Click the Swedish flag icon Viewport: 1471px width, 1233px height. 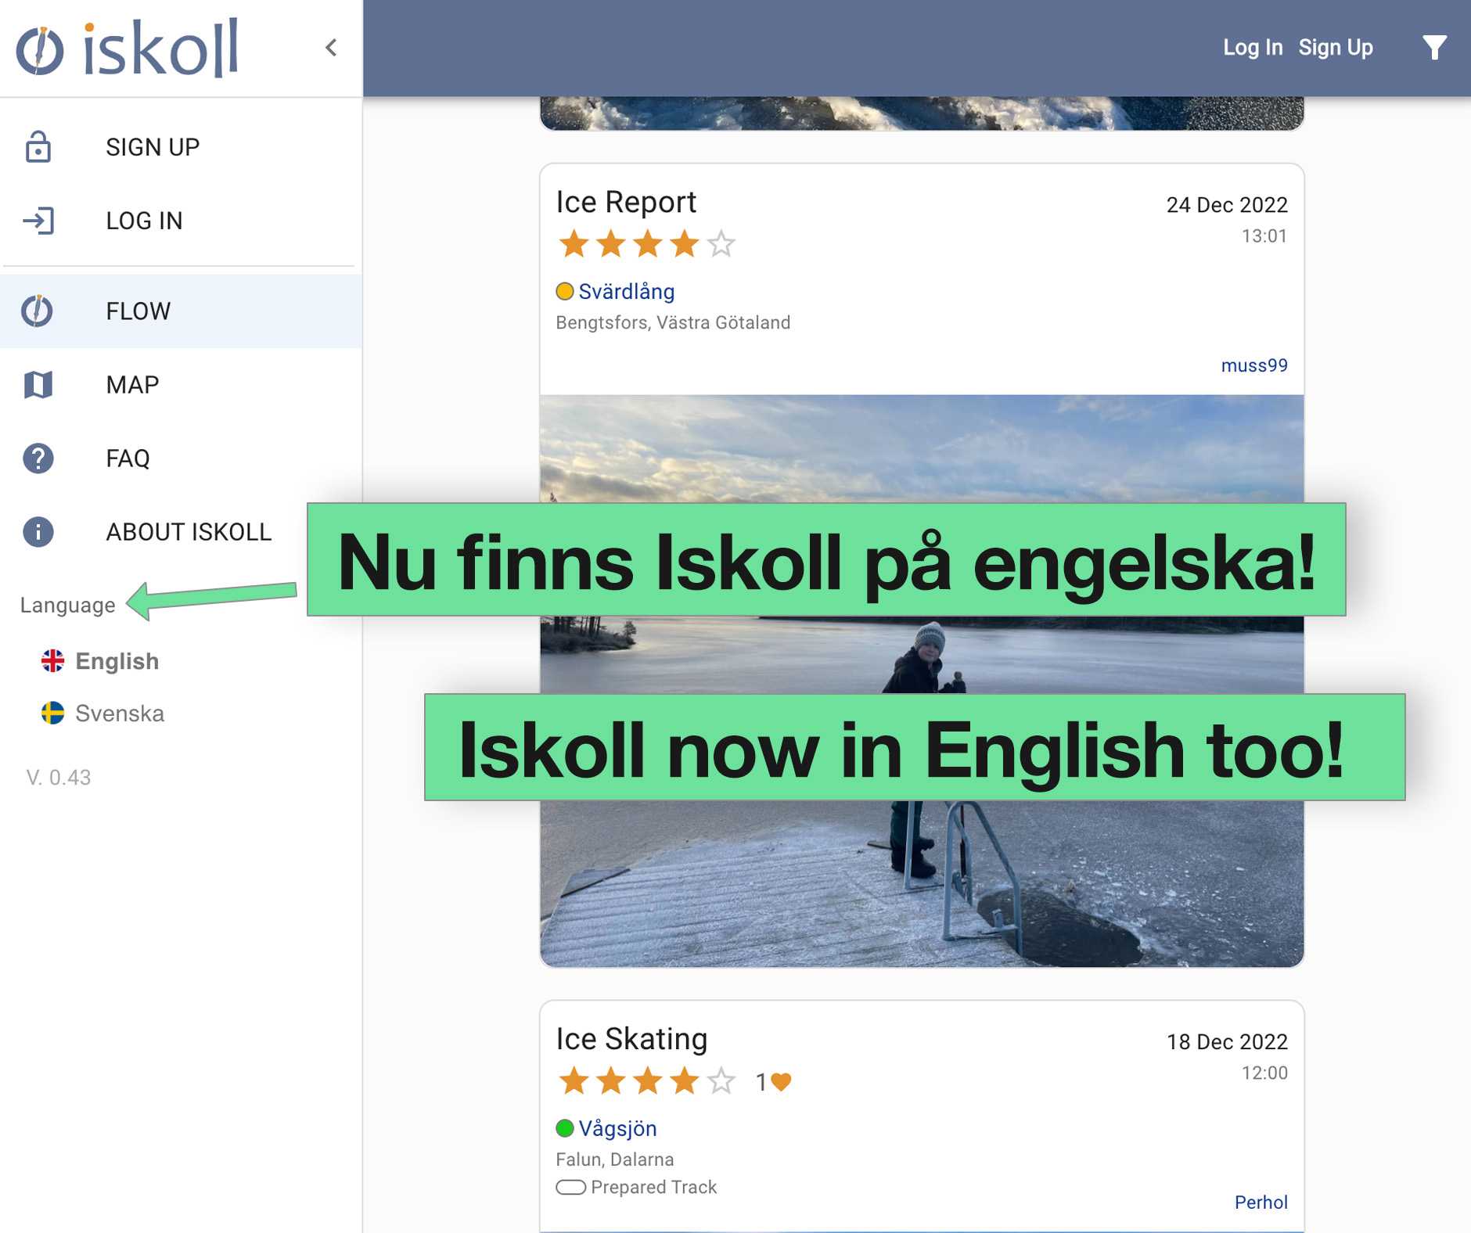click(52, 713)
